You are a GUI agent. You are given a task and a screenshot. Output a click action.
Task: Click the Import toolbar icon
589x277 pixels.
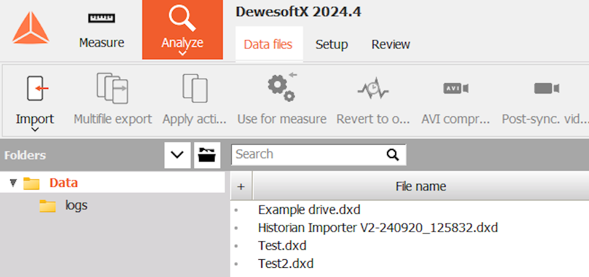pos(37,89)
